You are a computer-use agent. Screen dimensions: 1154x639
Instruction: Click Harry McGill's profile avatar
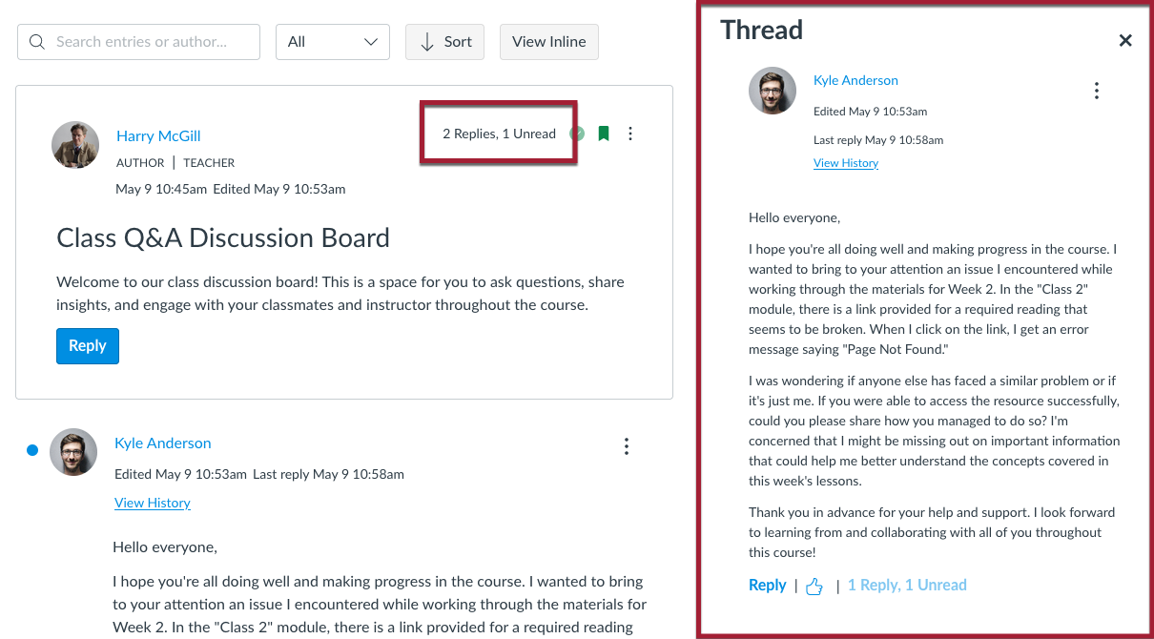(75, 145)
